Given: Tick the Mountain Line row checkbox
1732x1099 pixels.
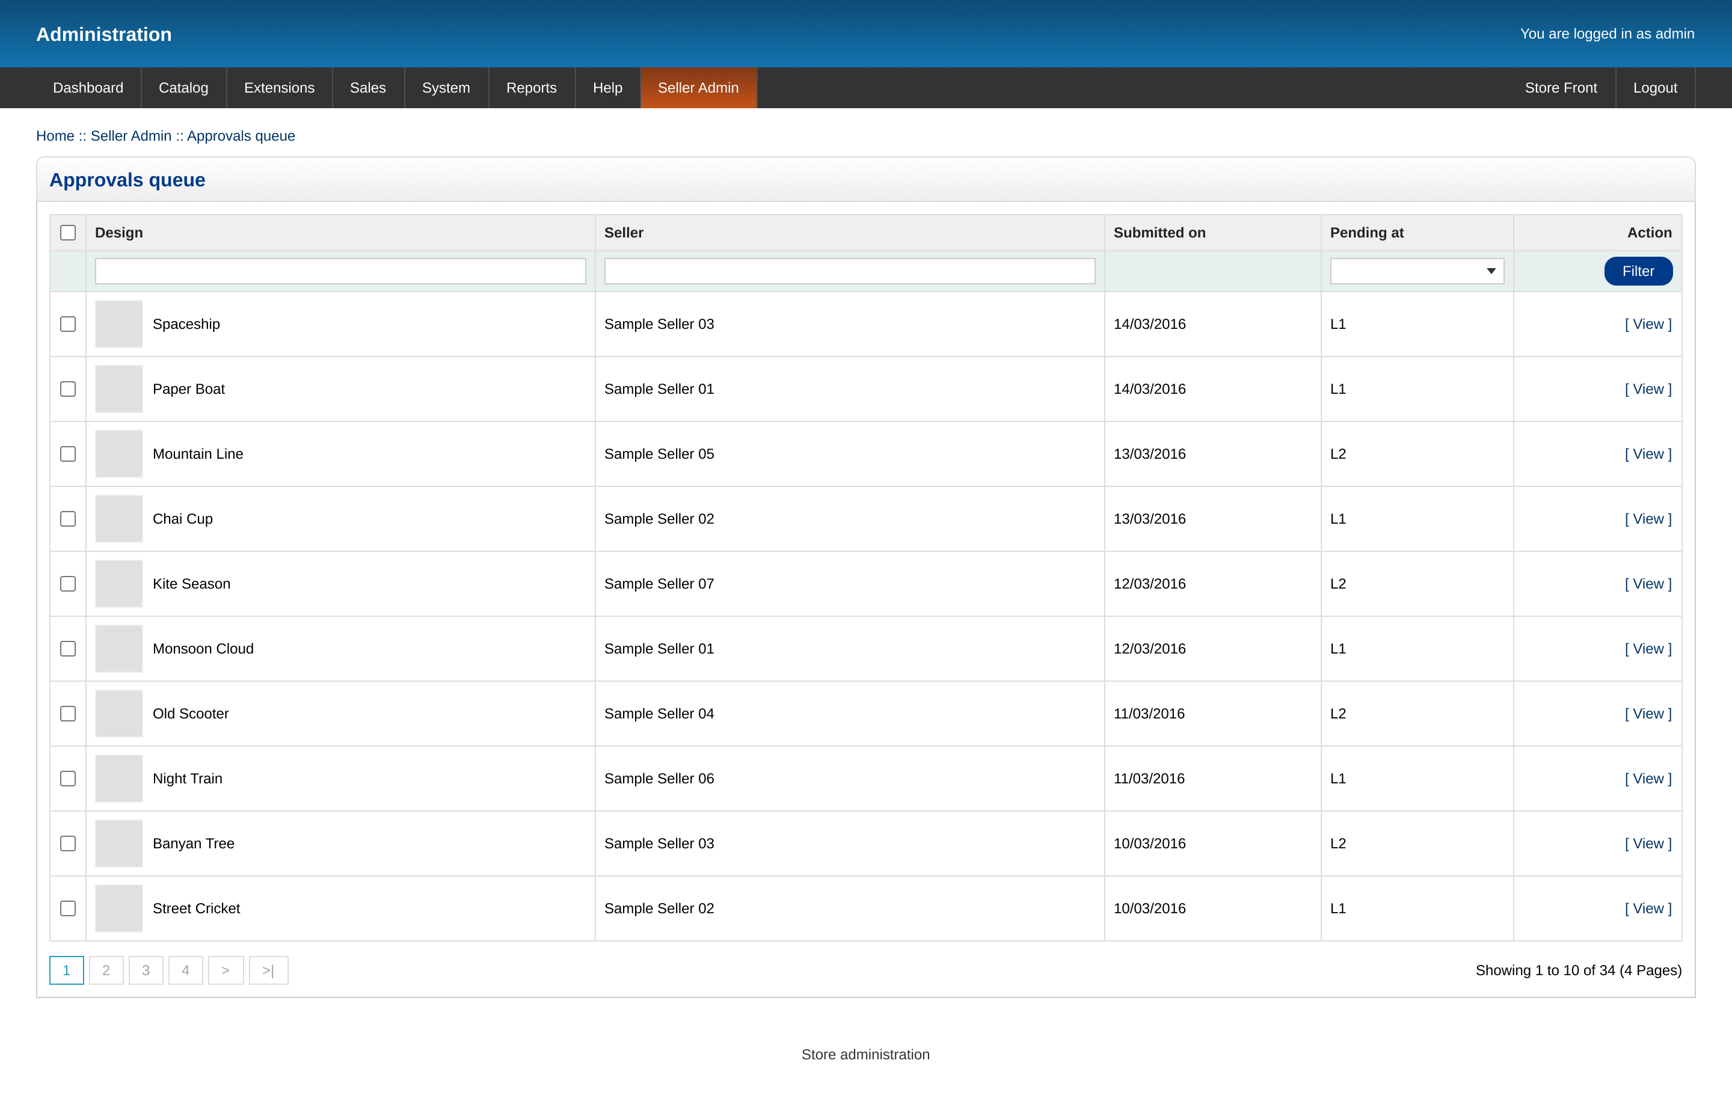Looking at the screenshot, I should [x=67, y=454].
